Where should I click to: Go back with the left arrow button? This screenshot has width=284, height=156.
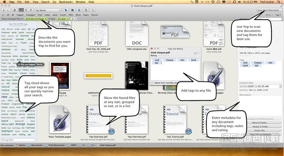tap(4, 10)
